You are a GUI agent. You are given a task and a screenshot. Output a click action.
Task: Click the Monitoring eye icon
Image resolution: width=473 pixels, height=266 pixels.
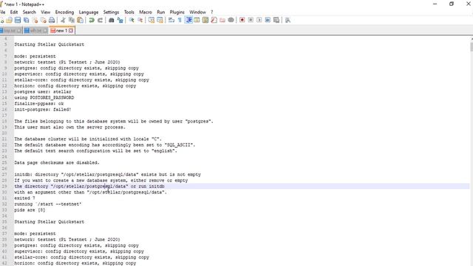231,20
